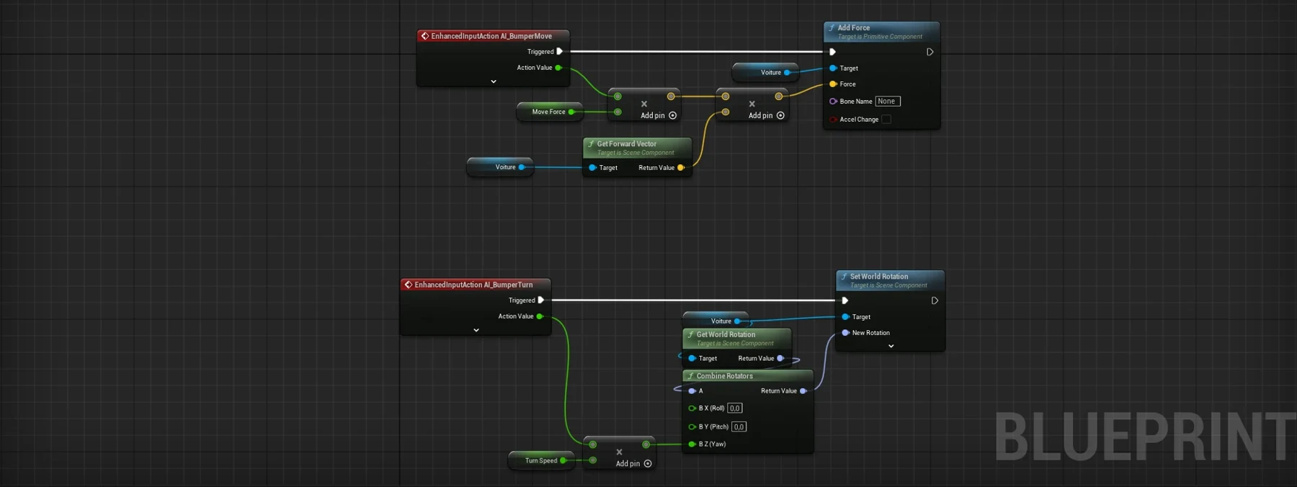Click the B X (Roll) pin
Image resolution: width=1297 pixels, height=487 pixels.
(692, 408)
